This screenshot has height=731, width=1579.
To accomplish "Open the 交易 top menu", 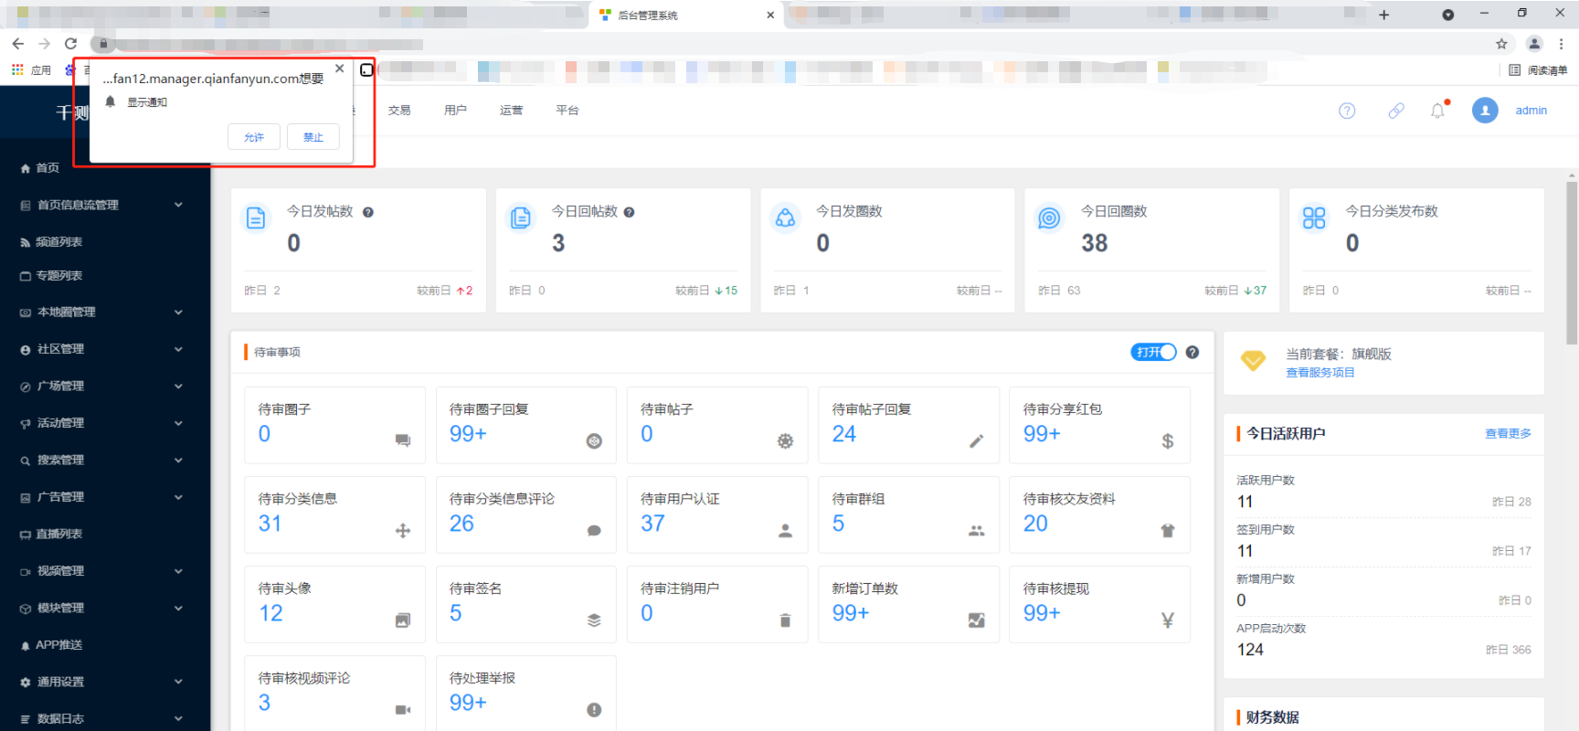I will click(x=399, y=111).
